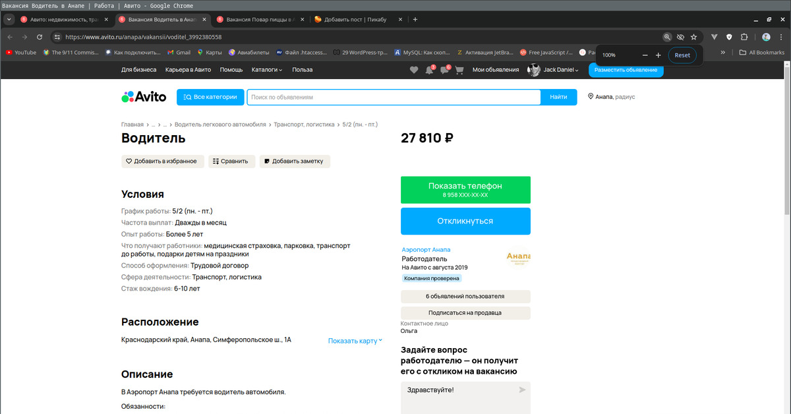Click Транспорт, логистика breadcrumb
This screenshot has width=791, height=414.
[x=305, y=124]
